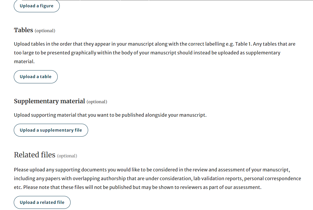Click the Related files heading
This screenshot has height=210, width=313.
(x=35, y=155)
